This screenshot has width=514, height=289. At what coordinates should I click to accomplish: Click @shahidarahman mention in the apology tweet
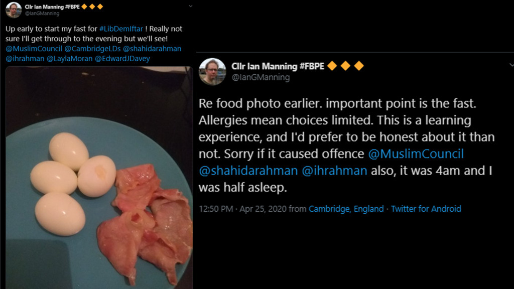click(248, 171)
